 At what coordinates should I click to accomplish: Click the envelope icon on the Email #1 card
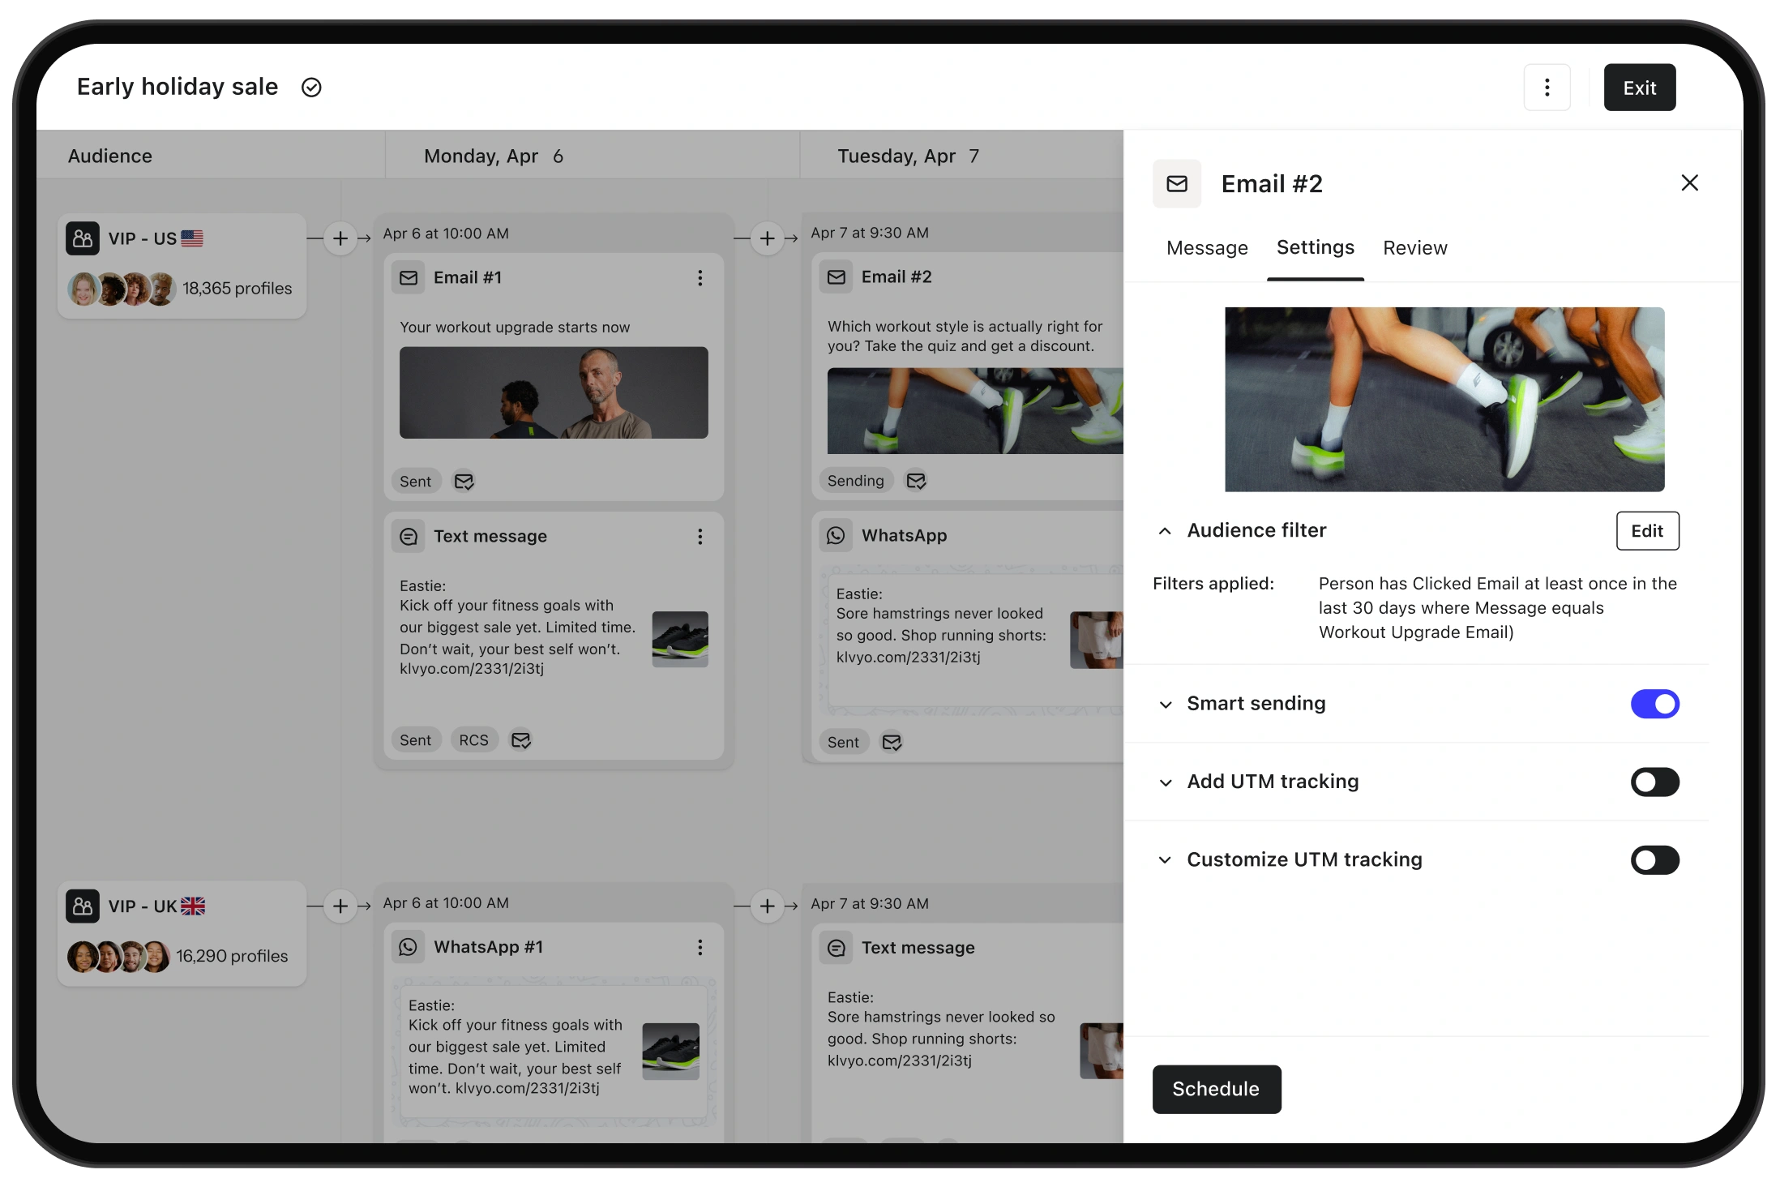point(409,278)
